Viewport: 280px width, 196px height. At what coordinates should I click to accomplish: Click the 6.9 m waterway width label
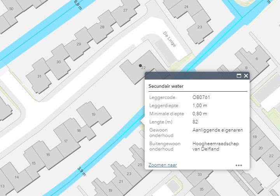tap(77, 4)
